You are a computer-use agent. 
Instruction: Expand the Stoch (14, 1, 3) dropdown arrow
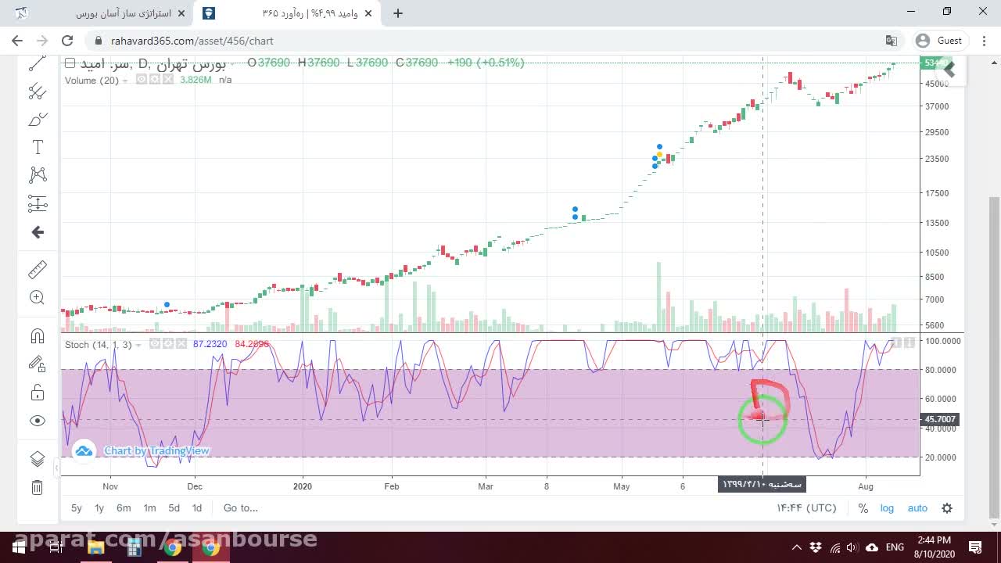point(138,345)
